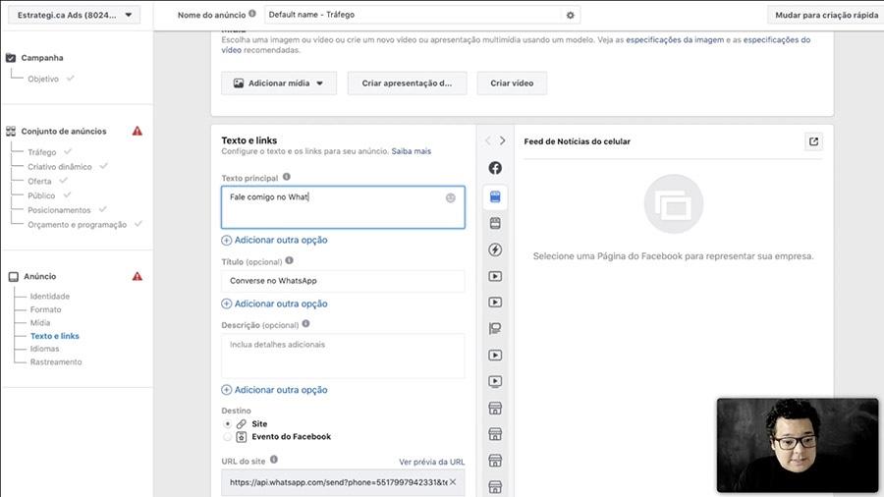Go to Objetivo under Campanha
Viewport: 884px width, 497px height.
[x=43, y=79]
